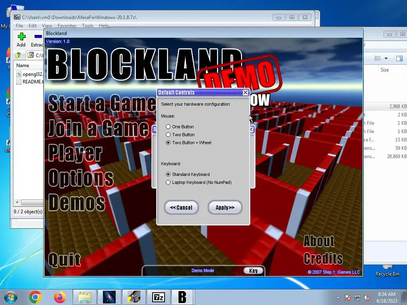Open the About screen

click(x=319, y=241)
